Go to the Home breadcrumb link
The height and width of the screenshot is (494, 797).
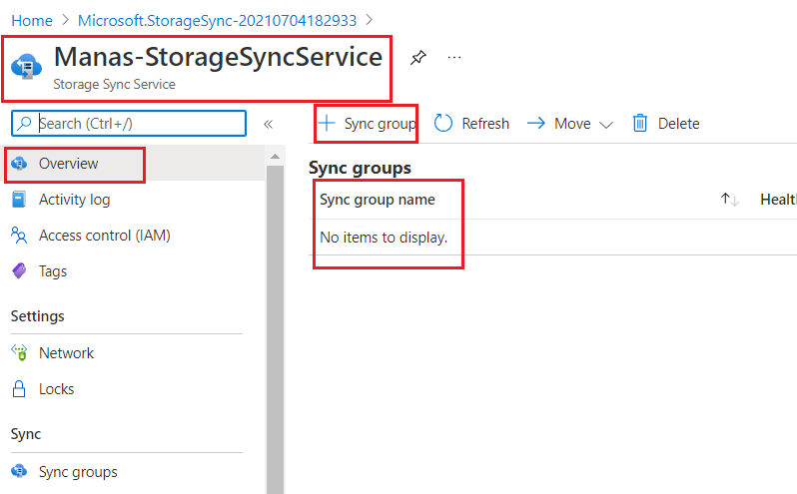(32, 20)
